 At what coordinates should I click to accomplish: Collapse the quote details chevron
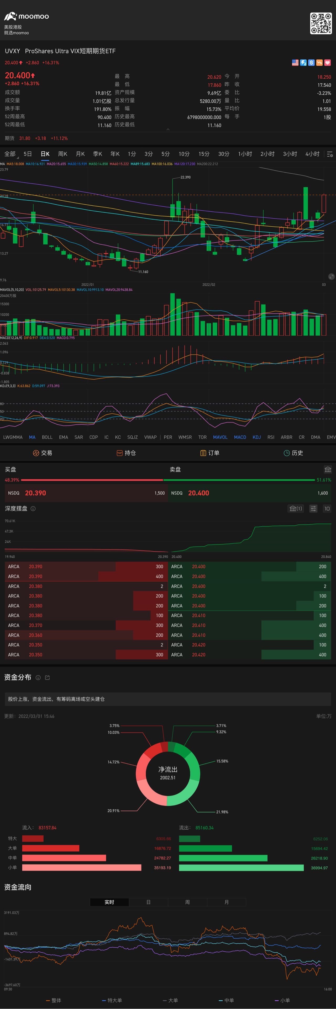pos(168,129)
